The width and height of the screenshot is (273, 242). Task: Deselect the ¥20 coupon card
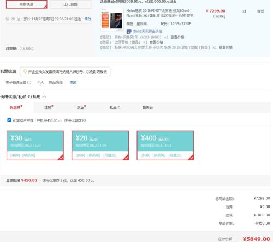(x=100, y=146)
